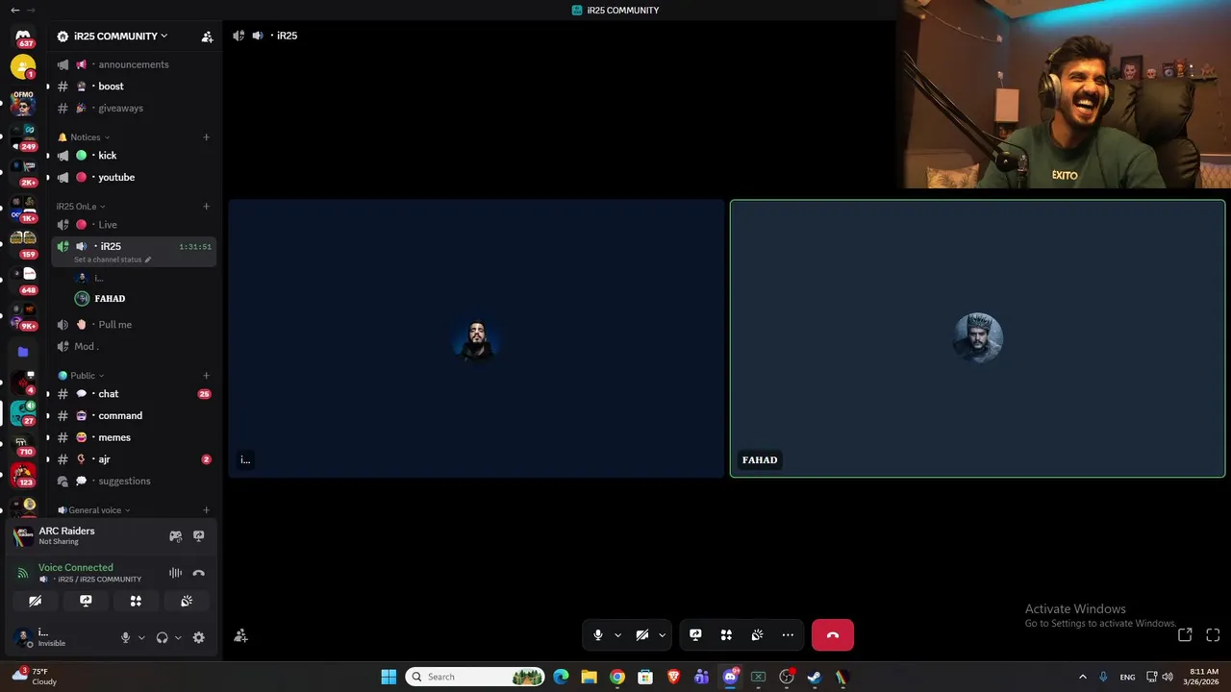Share your screen from the bottom call bar

(x=695, y=635)
